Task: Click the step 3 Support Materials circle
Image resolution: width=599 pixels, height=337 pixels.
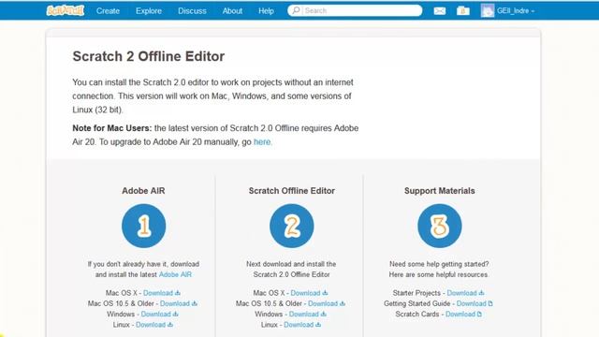Action: [x=439, y=226]
